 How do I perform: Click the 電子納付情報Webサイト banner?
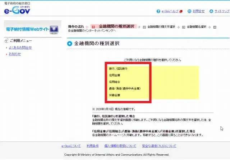(33, 29)
